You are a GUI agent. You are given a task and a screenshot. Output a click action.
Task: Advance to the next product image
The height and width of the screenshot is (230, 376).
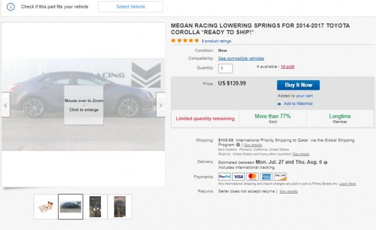point(161,105)
